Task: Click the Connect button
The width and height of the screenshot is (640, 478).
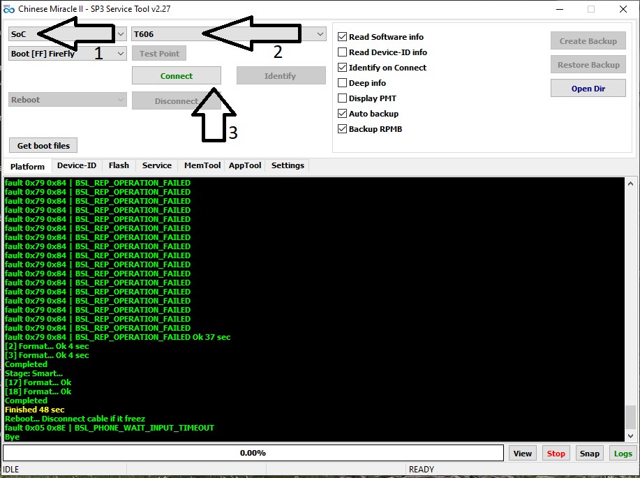Action: [x=177, y=75]
